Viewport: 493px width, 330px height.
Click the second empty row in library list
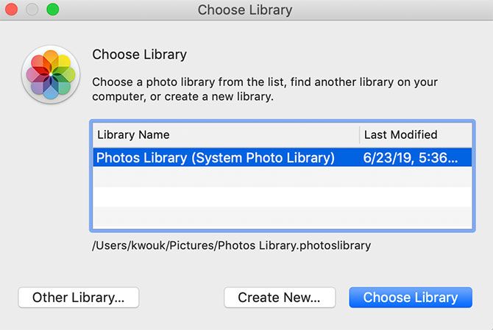283,197
